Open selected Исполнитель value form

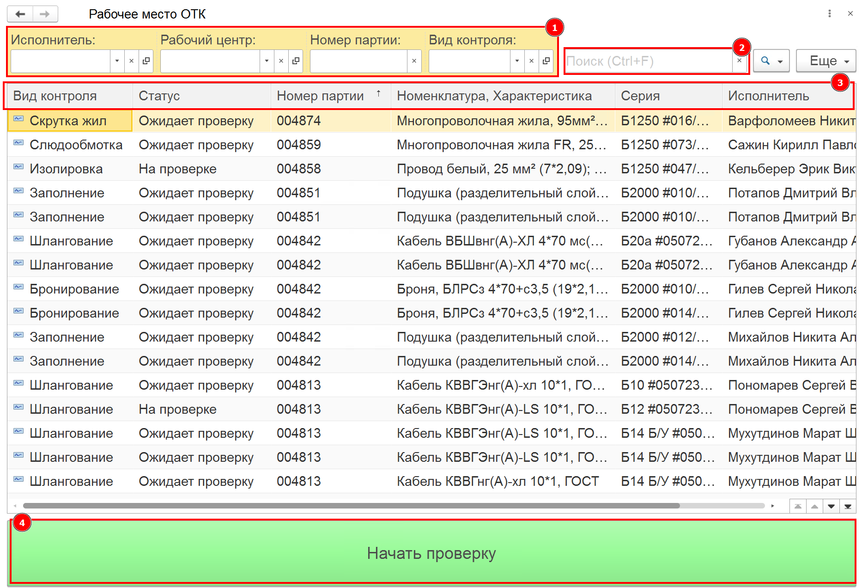[x=146, y=61]
